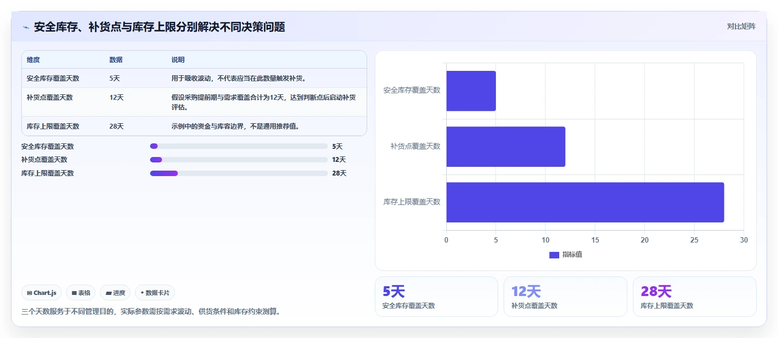Select the 补货点覆盖天数 cell in the table
Viewport: 778px width, 338px height.
pyautogui.click(x=50, y=97)
